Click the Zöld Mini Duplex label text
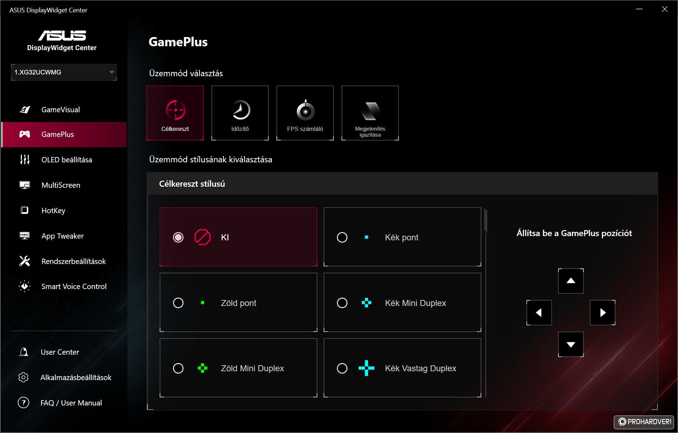This screenshot has width=678, height=433. [x=252, y=368]
